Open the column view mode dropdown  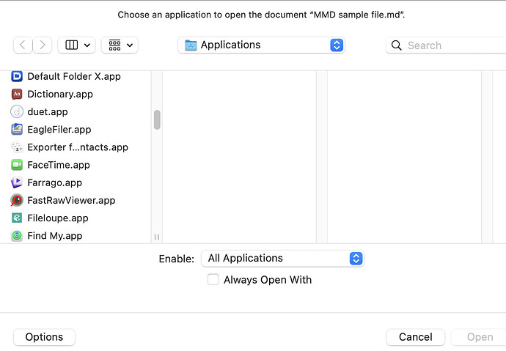[x=76, y=45]
